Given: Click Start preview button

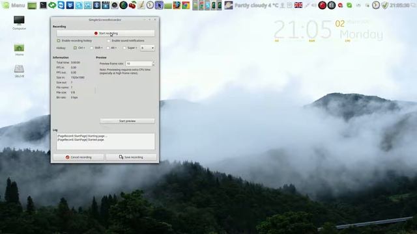Looking at the screenshot, I should pos(127,121).
